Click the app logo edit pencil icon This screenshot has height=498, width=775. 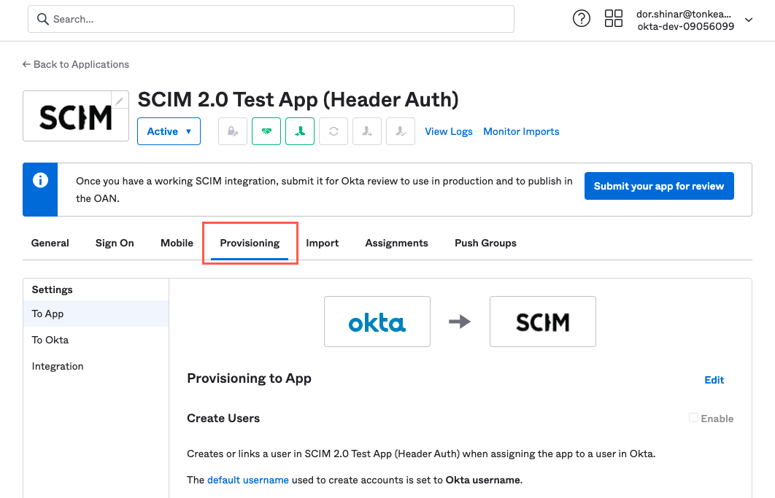pos(120,100)
